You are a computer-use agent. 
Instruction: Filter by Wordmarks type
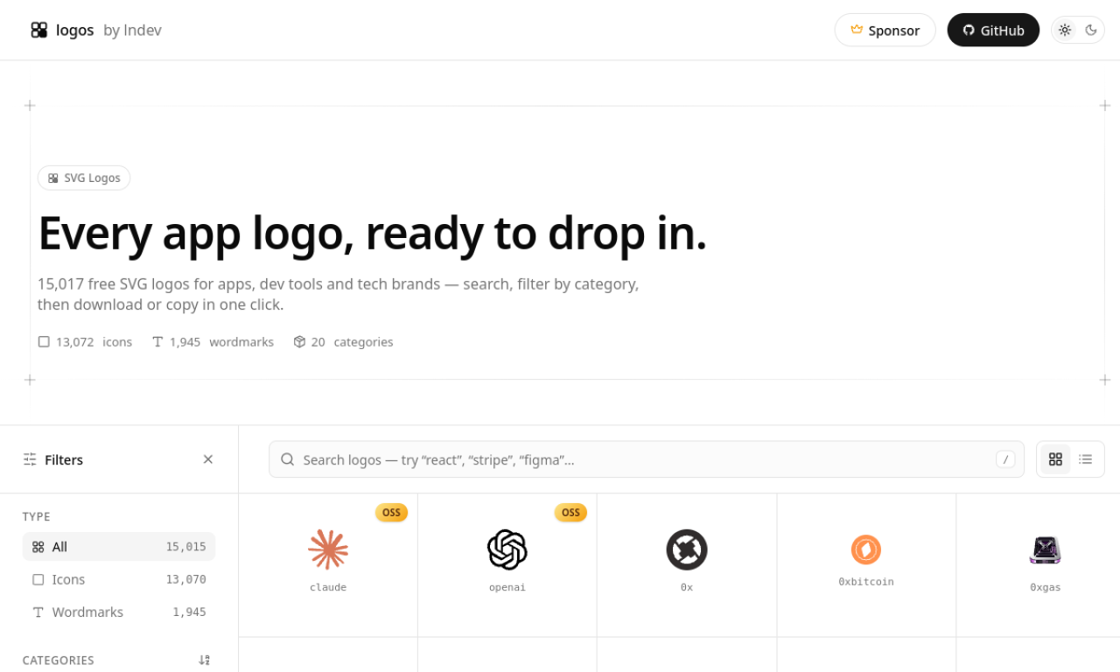click(119, 612)
